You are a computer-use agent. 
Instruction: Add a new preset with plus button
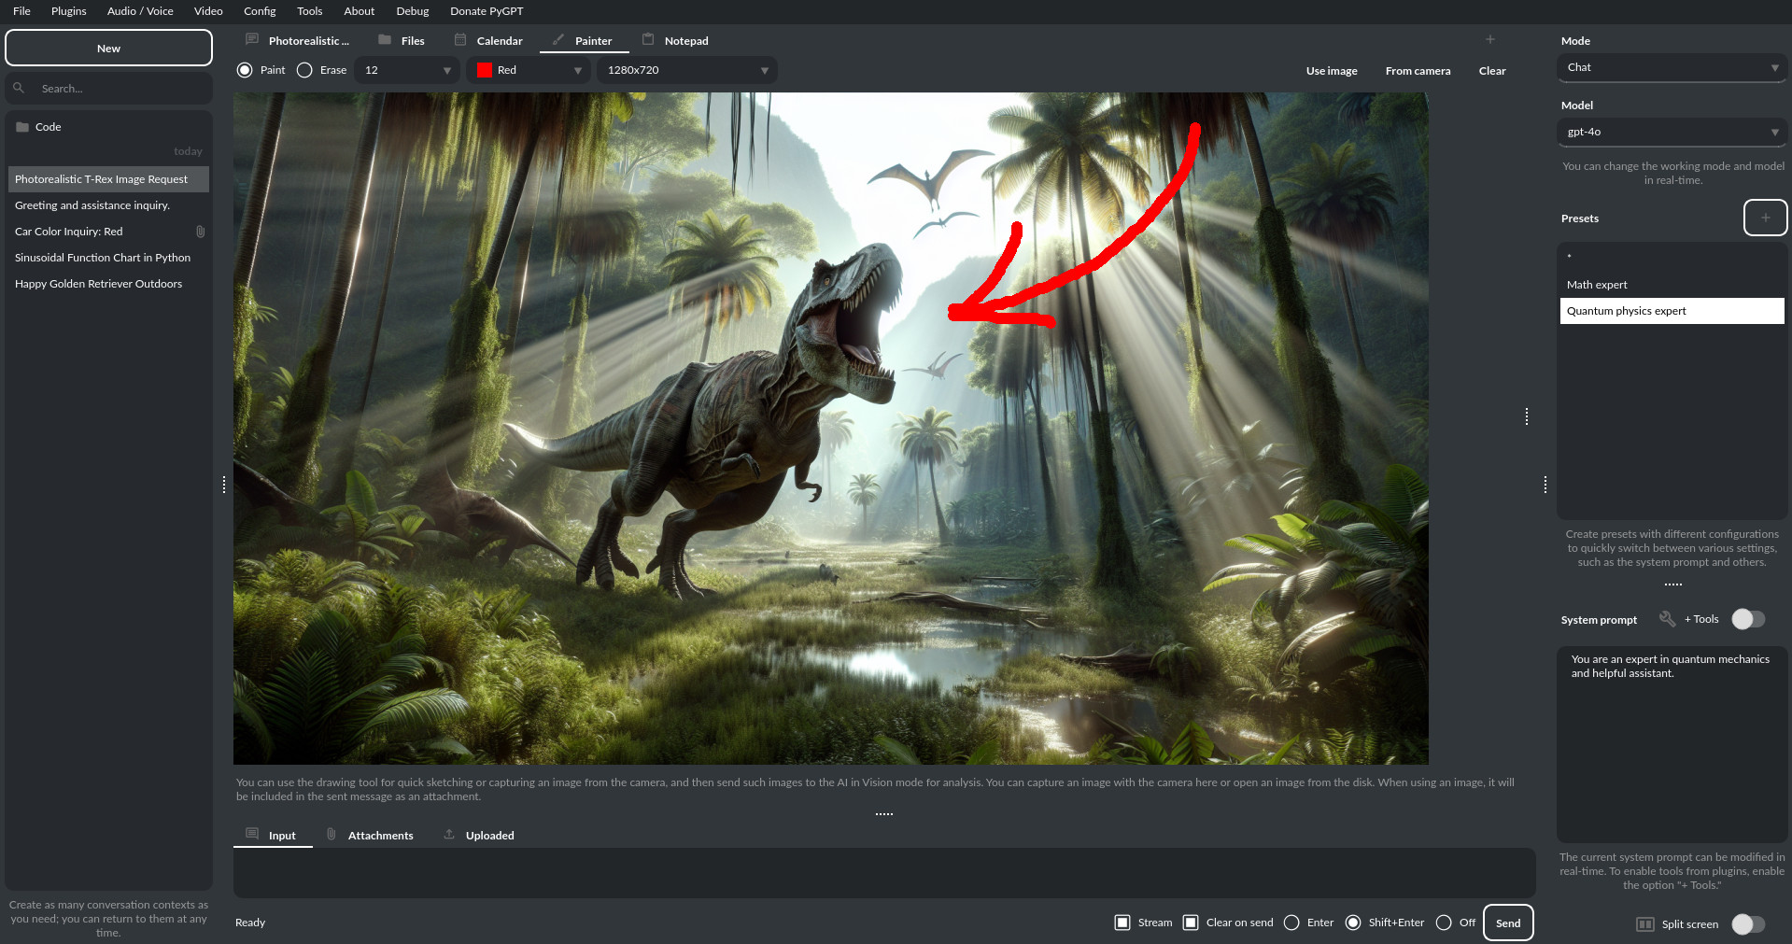1764,218
